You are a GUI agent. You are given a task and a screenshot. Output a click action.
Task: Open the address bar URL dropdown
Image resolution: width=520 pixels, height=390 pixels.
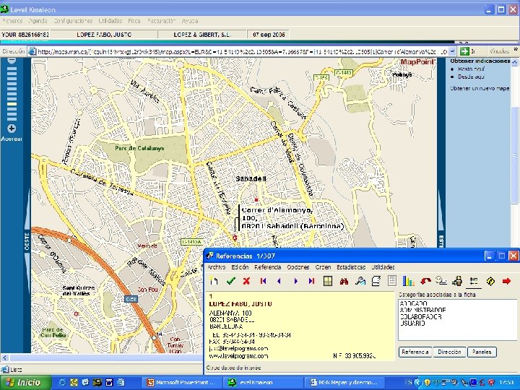tap(453, 52)
